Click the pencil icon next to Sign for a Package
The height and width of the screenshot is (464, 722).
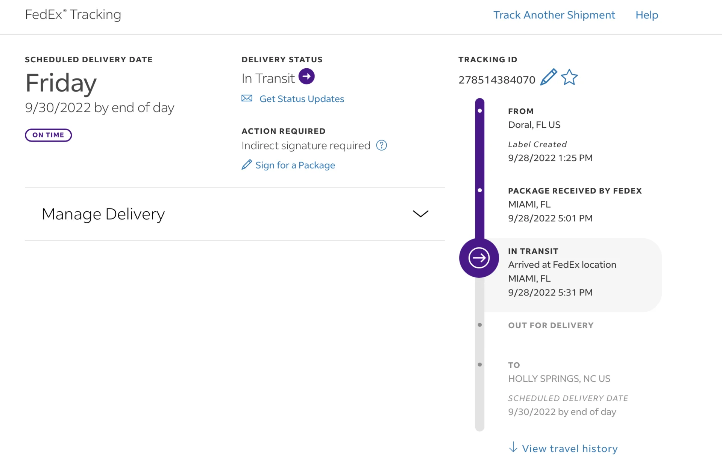click(247, 165)
